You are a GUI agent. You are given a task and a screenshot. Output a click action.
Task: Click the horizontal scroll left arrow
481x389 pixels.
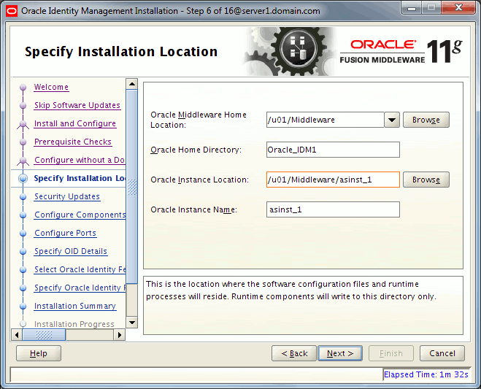[x=17, y=335]
